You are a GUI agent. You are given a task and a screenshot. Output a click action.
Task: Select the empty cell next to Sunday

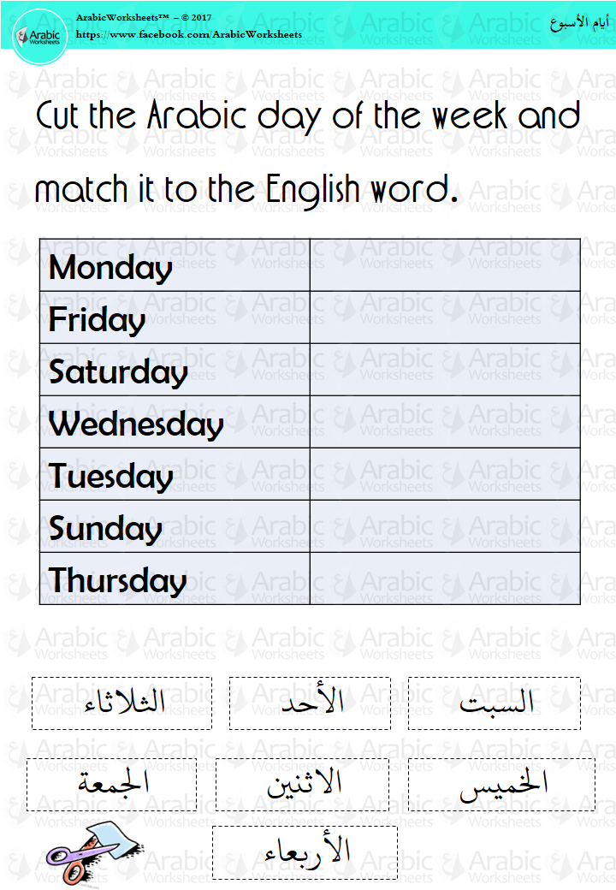[x=445, y=526]
